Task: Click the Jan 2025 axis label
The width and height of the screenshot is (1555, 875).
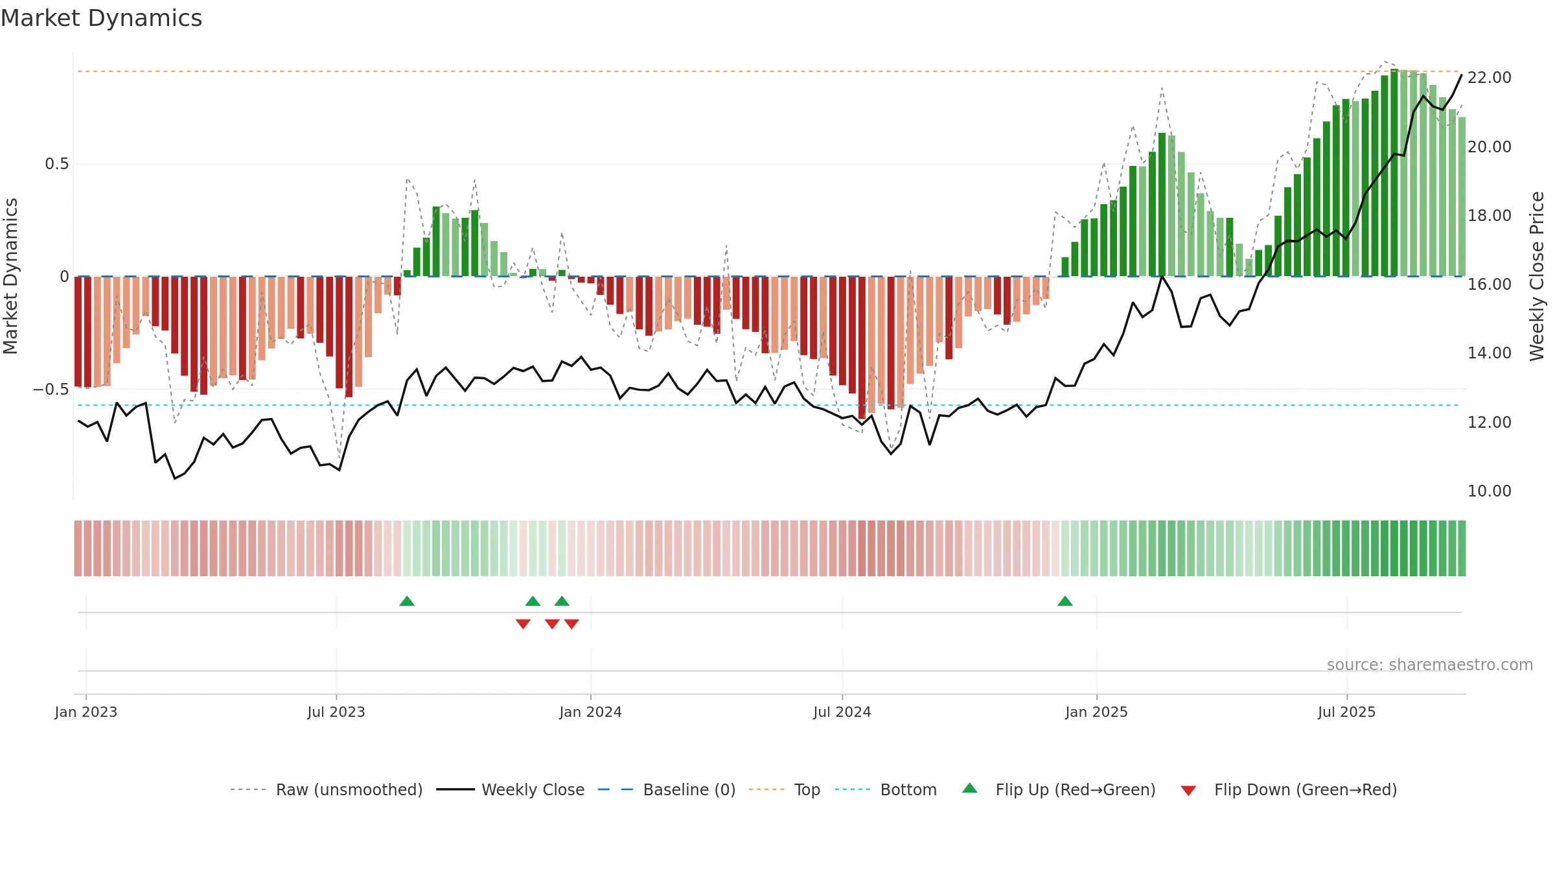Action: (x=1096, y=712)
